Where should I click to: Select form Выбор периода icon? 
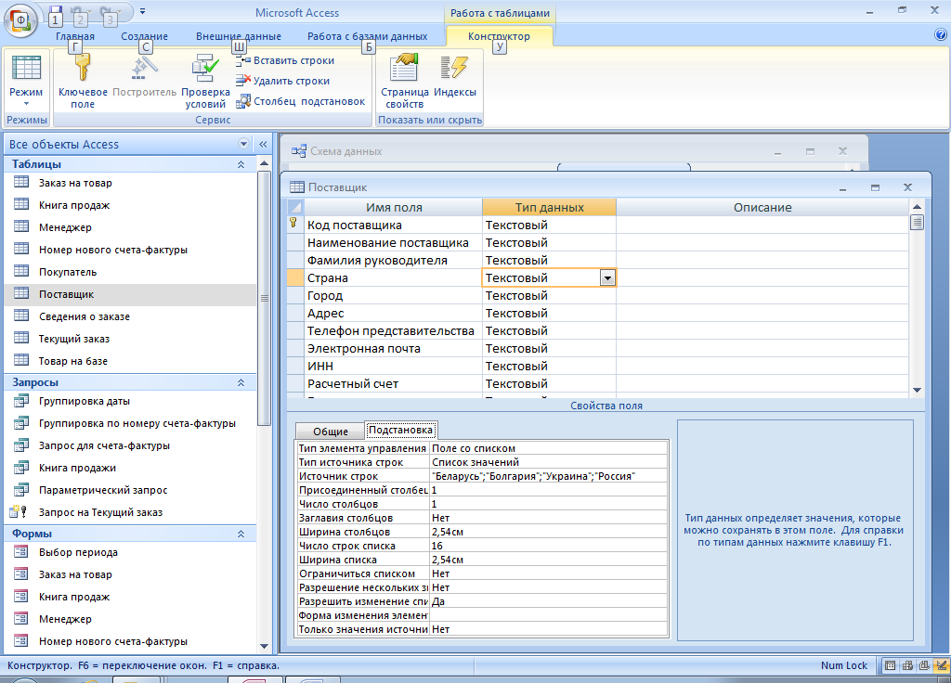tap(21, 552)
